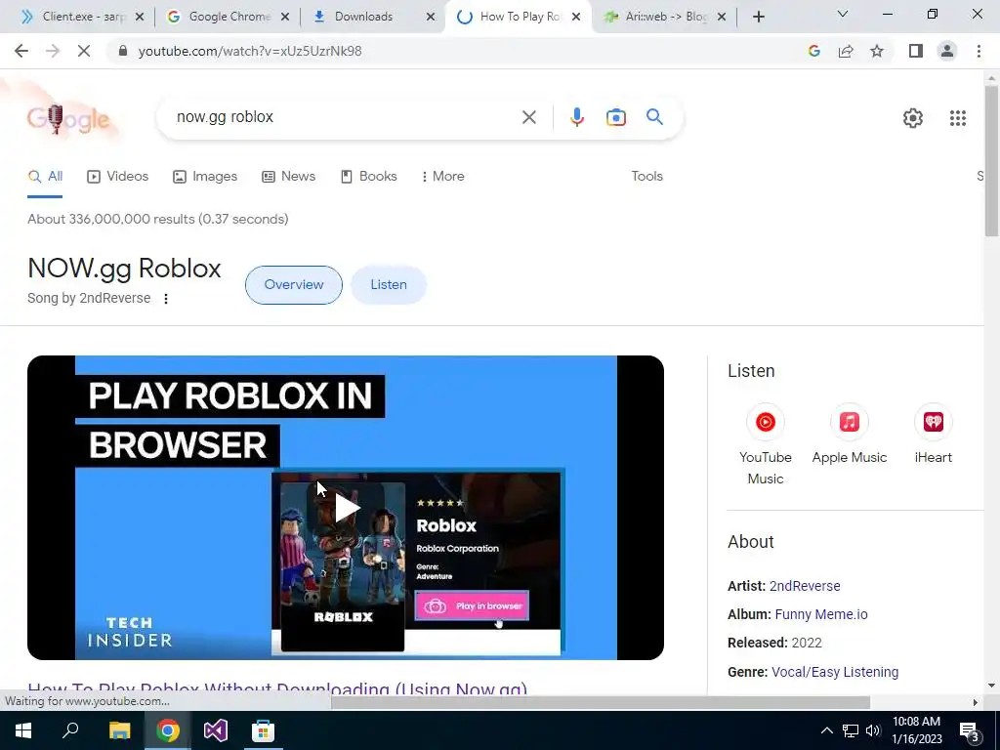This screenshot has width=1000, height=750.
Task: Select the All results filter
Action: (x=45, y=177)
